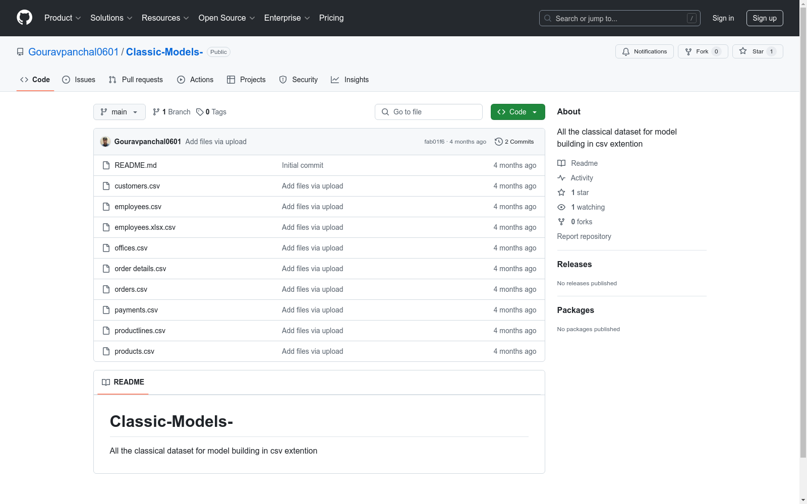Expand the Resources menu
807x504 pixels.
165,18
